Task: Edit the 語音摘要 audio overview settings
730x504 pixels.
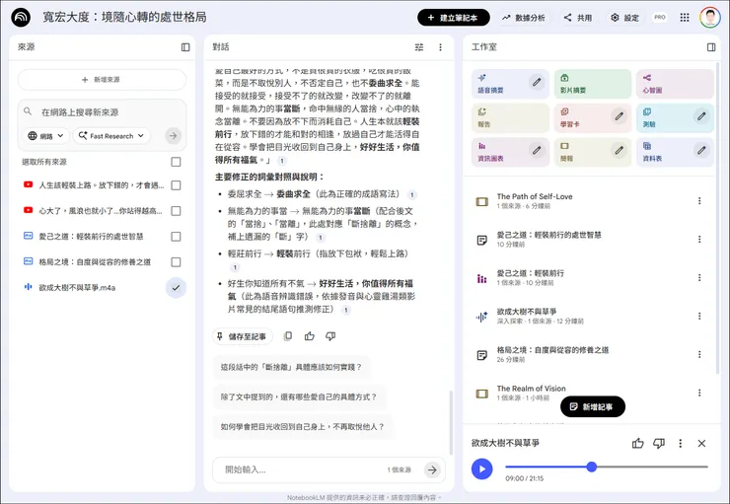Action: tap(537, 83)
